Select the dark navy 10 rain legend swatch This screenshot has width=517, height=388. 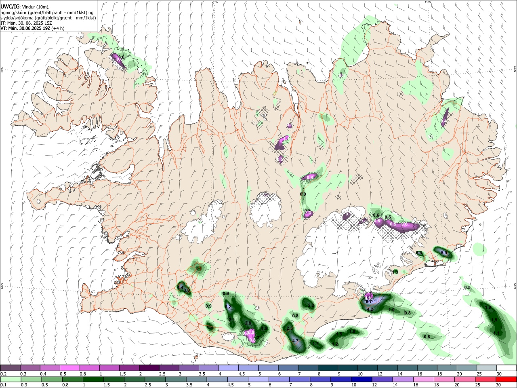(361, 379)
